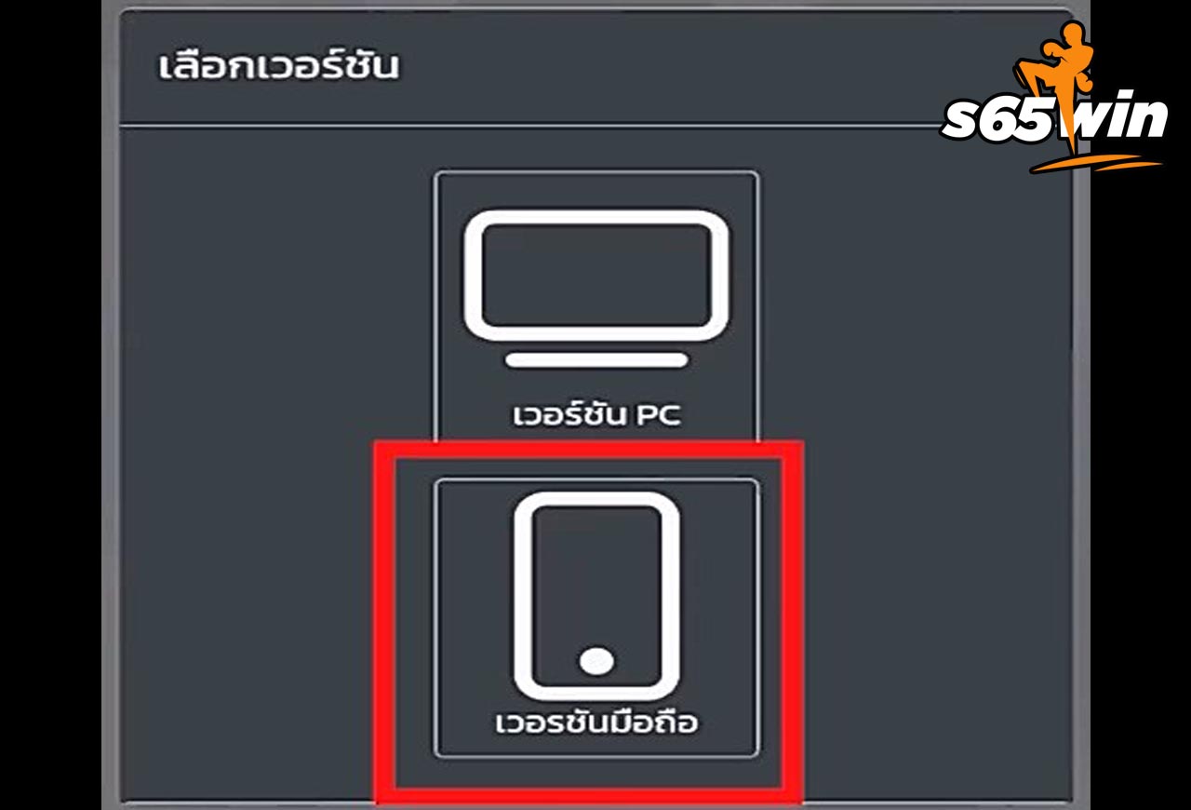The width and height of the screenshot is (1191, 810).
Task: Click the เลือกเวอร์ชัน dialog title
Action: (x=279, y=68)
